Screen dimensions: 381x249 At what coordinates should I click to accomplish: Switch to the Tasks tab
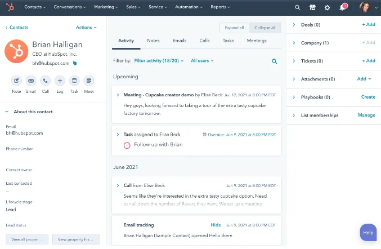(228, 41)
